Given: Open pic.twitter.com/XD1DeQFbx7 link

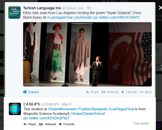Looking at the screenshot, I should (46, 118).
